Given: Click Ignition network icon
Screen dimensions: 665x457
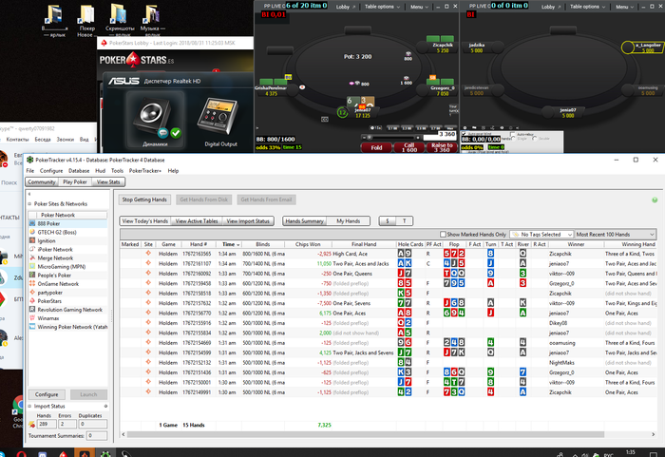Looking at the screenshot, I should [32, 240].
